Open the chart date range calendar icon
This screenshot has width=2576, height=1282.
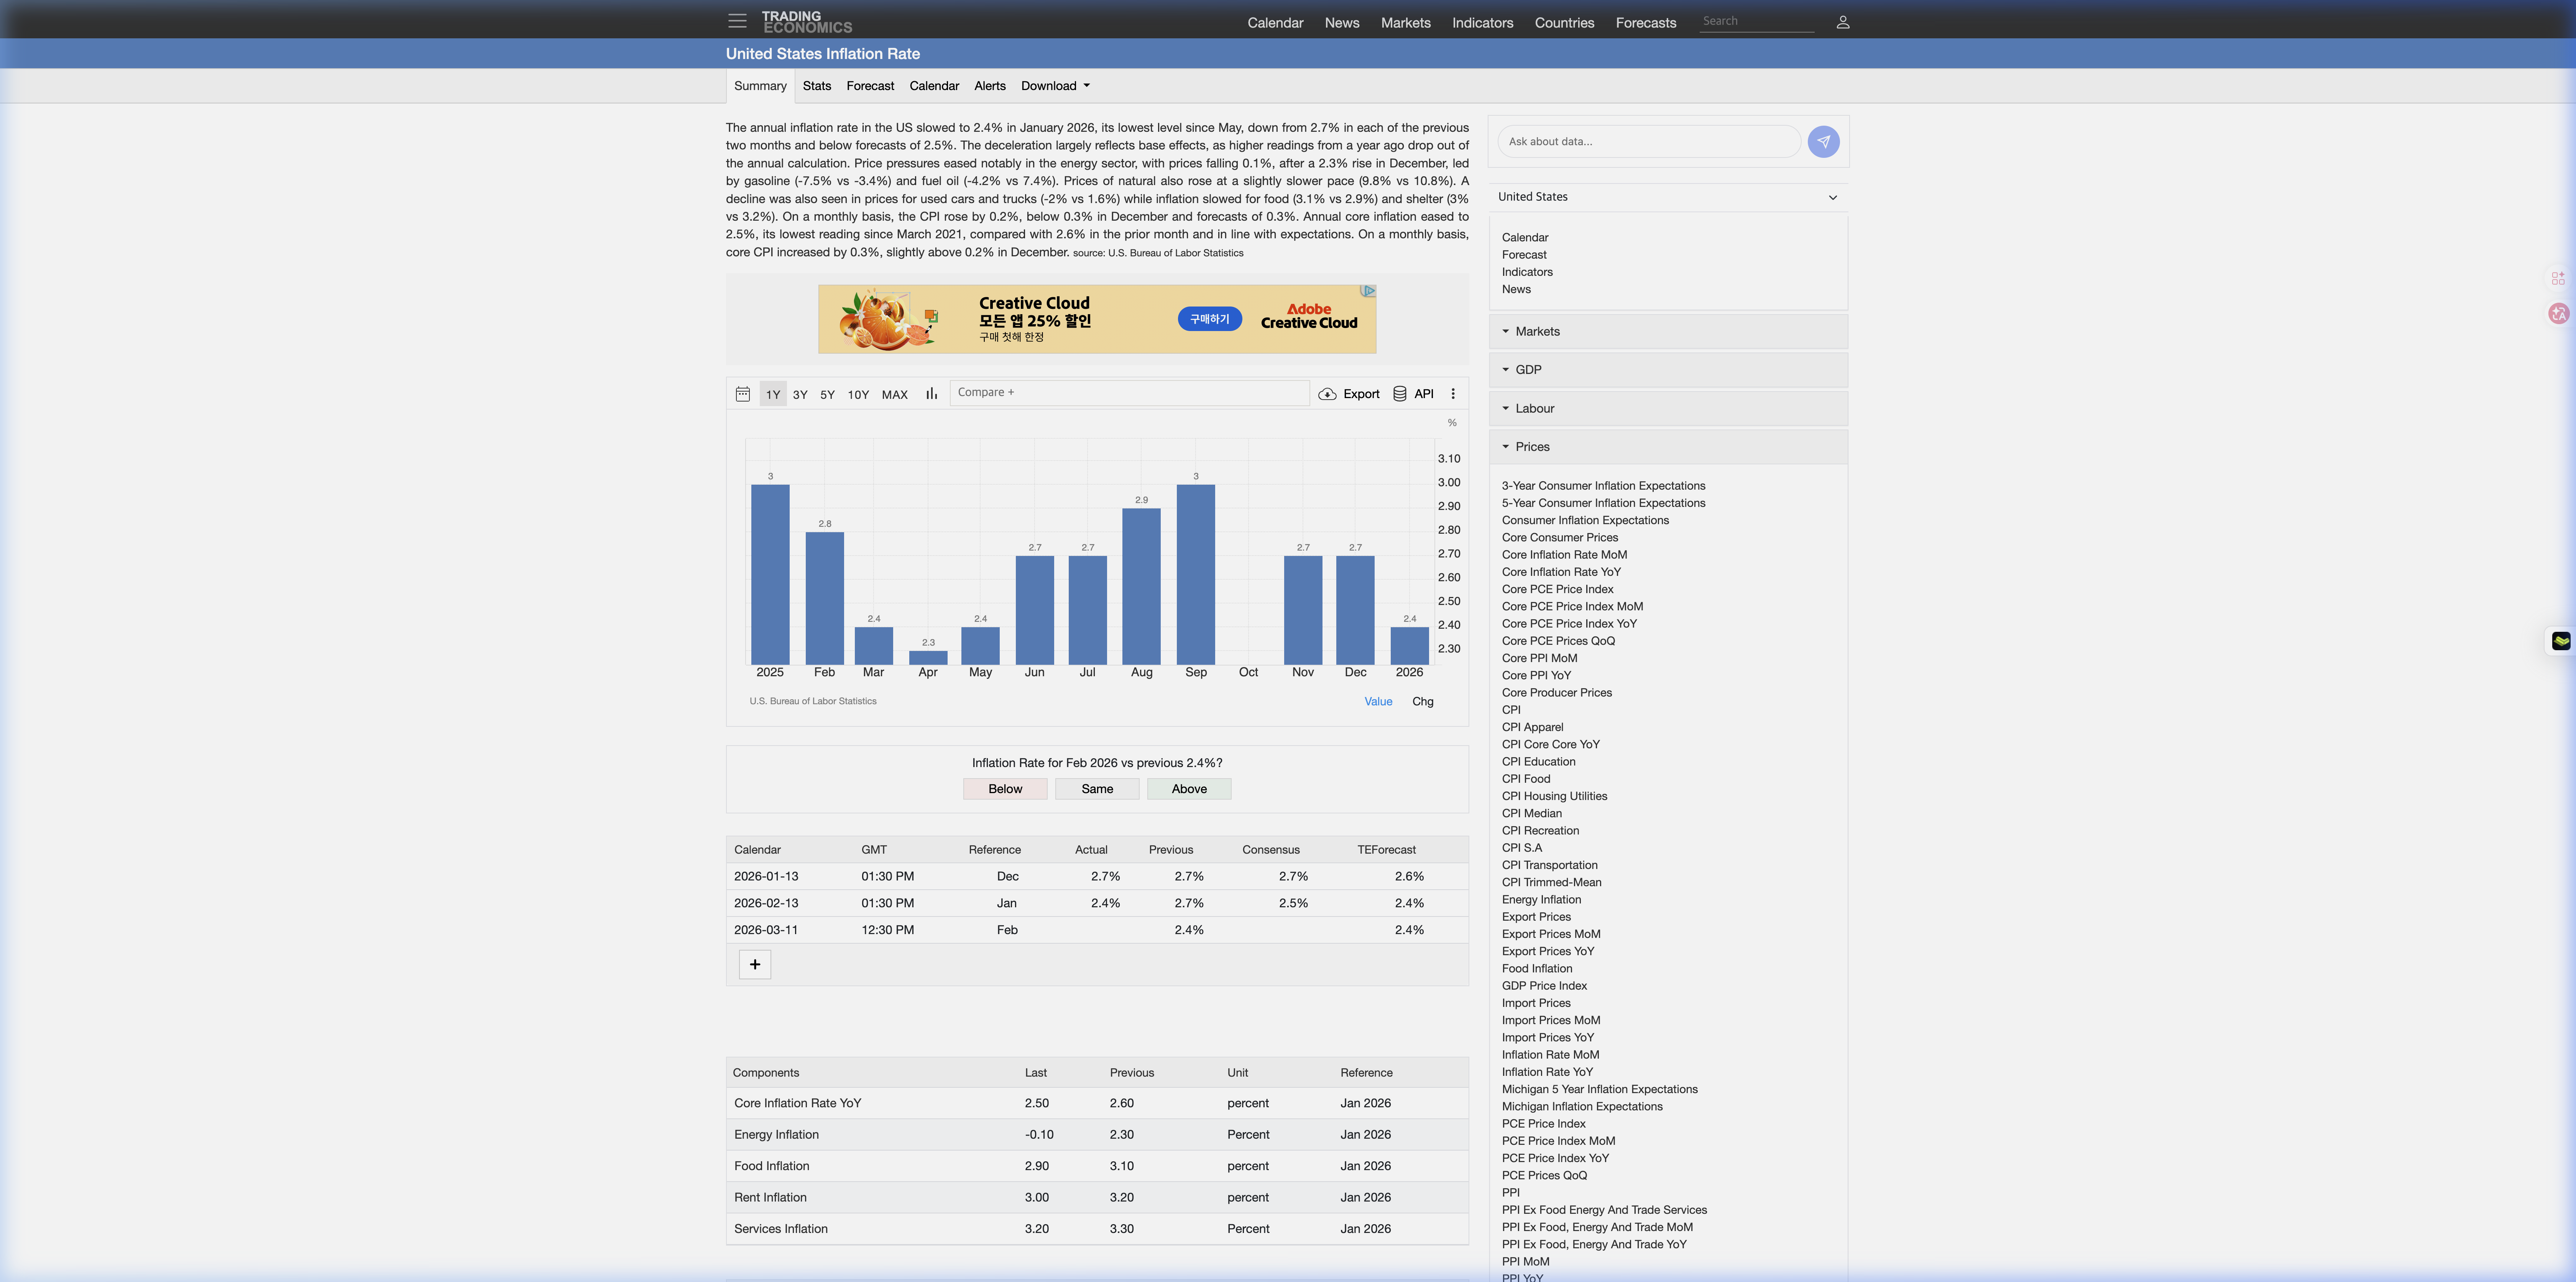(x=742, y=394)
